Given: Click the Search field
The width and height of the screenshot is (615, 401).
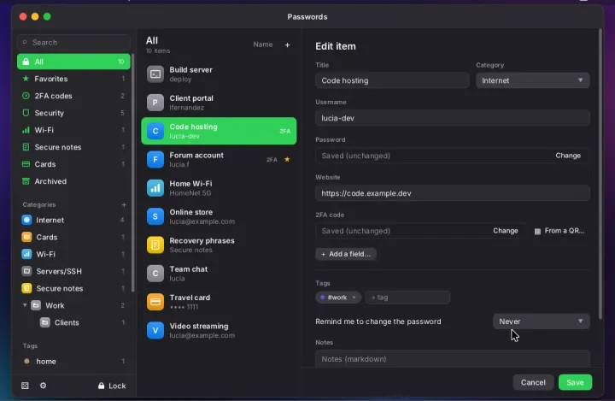Looking at the screenshot, I should (x=73, y=43).
